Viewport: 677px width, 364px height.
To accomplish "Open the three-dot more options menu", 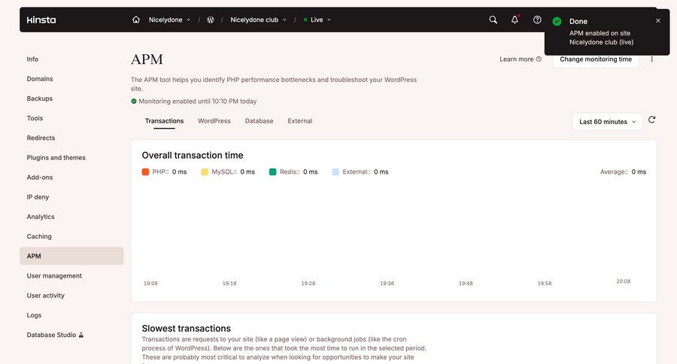I will click(652, 59).
